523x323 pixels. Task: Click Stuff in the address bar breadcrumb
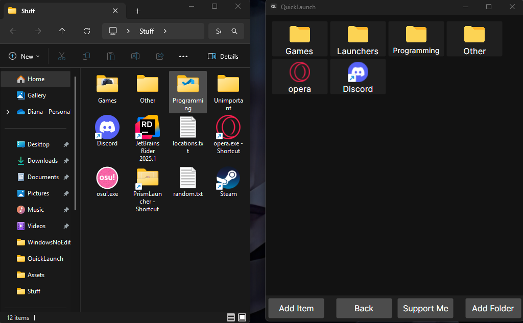(x=147, y=31)
